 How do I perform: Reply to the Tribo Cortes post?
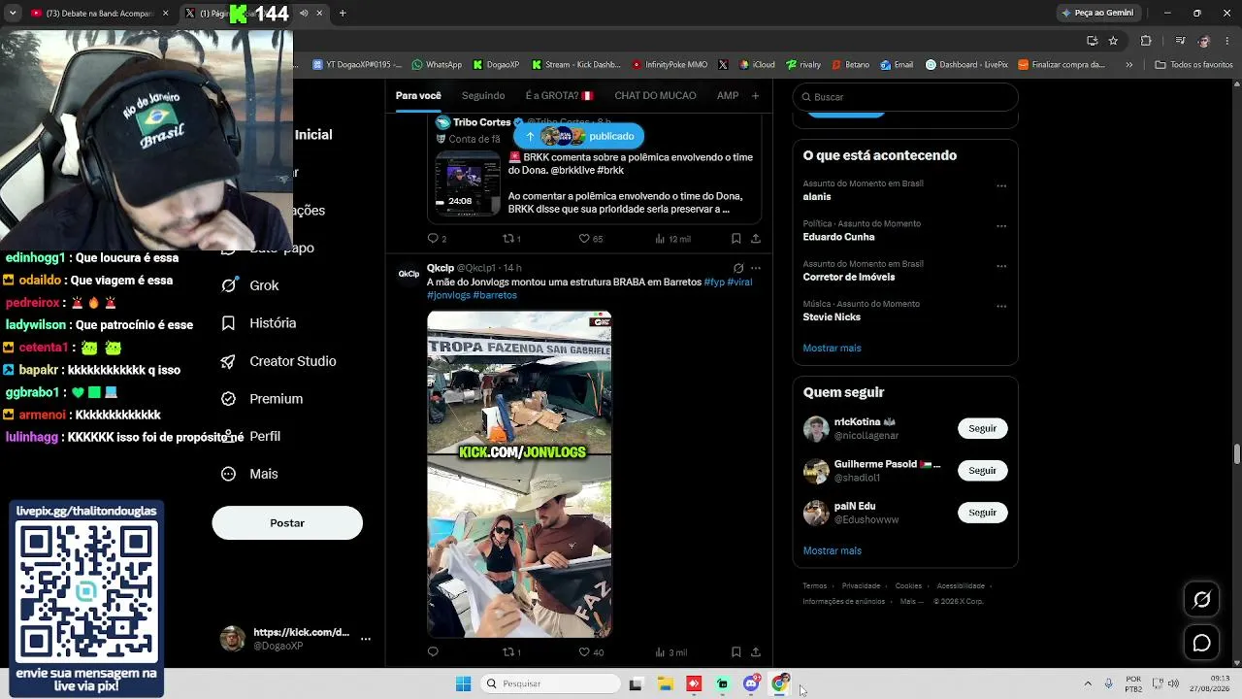(437, 239)
